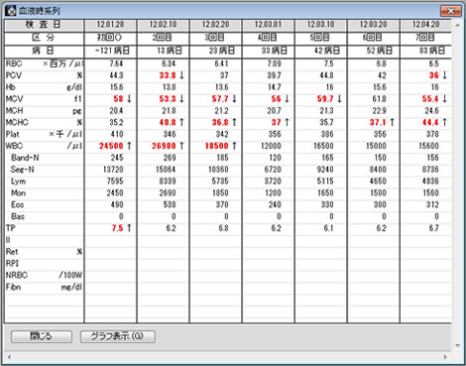The height and width of the screenshot is (366, 466).
Task: Select the red TP value 7.5
Action: click(x=117, y=228)
